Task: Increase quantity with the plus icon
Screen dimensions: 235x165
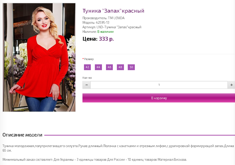Action: pos(231,85)
